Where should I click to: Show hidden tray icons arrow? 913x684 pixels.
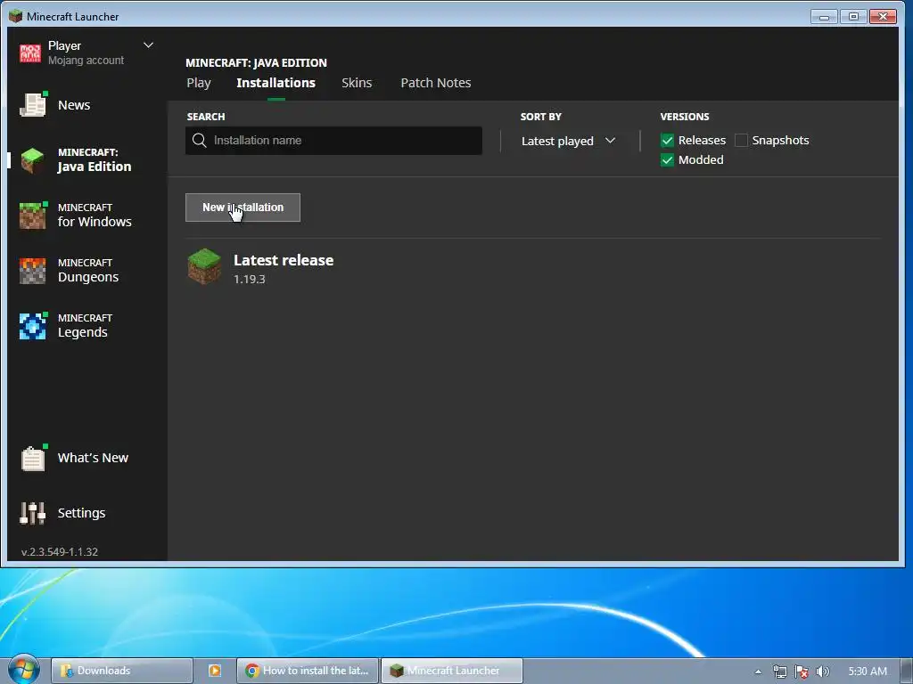pyautogui.click(x=758, y=672)
